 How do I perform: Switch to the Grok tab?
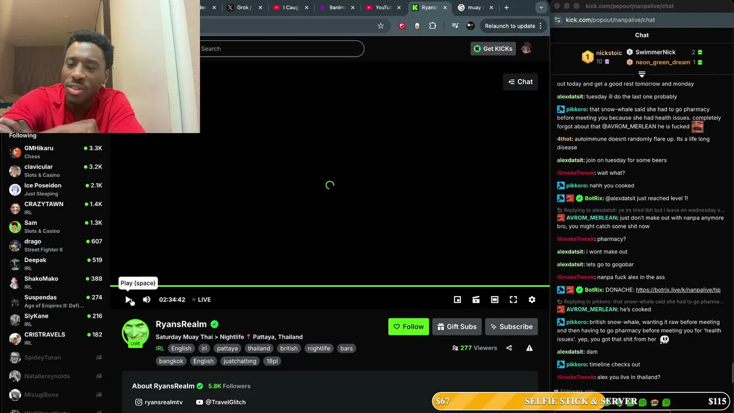(245, 7)
